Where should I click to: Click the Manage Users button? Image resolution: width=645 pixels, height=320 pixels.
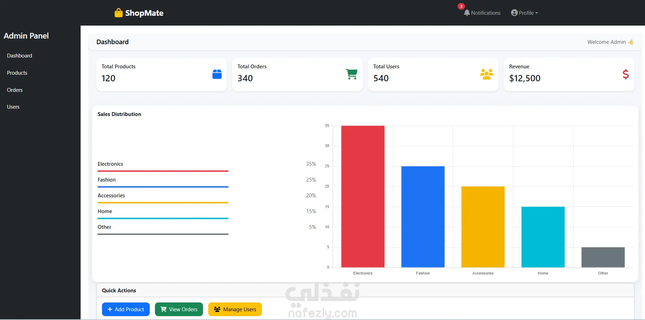click(x=235, y=309)
